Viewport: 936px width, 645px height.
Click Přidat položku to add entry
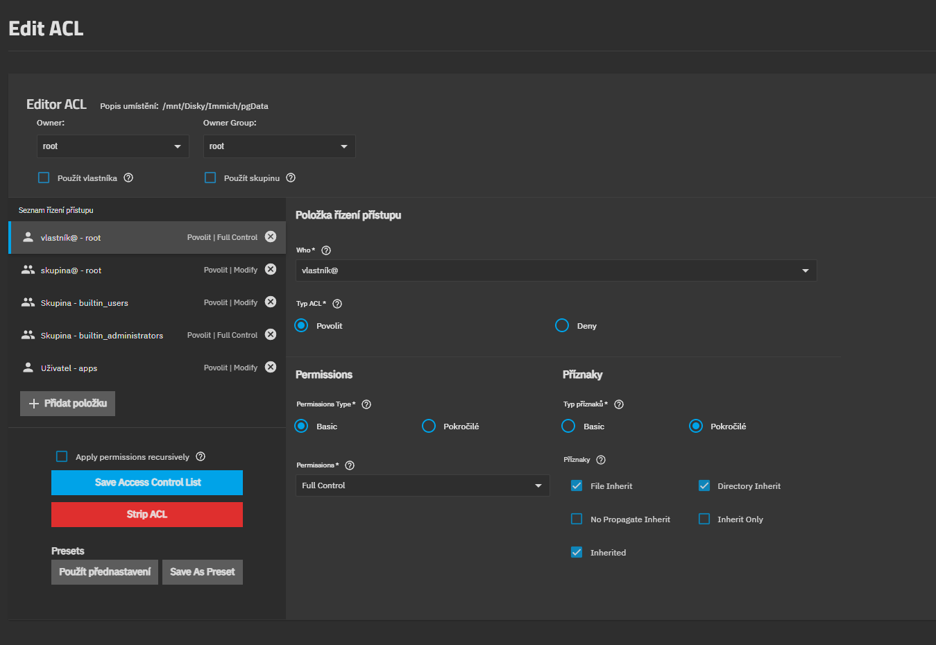pos(68,404)
